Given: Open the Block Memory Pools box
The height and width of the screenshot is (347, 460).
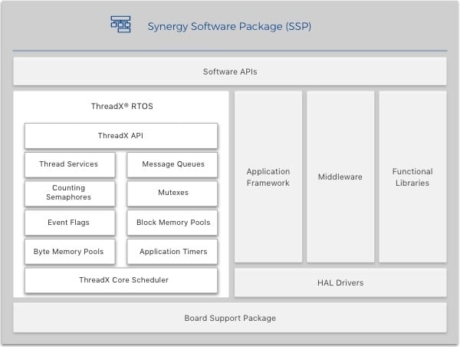Looking at the screenshot, I should [x=172, y=223].
